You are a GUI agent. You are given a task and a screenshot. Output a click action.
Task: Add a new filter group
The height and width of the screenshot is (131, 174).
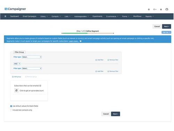(x=17, y=77)
